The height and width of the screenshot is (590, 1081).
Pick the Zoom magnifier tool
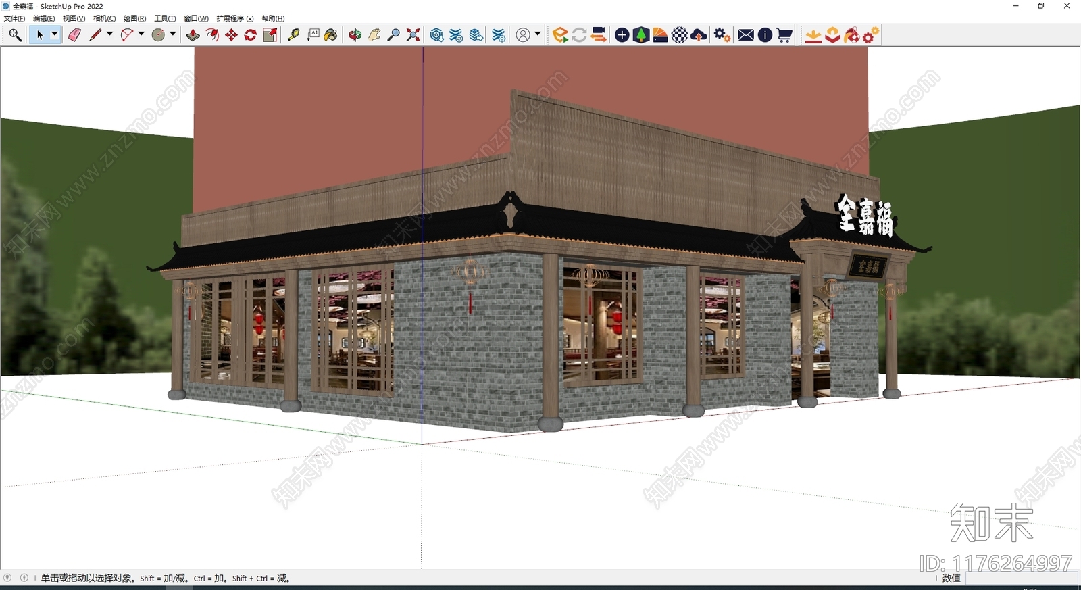pos(393,35)
